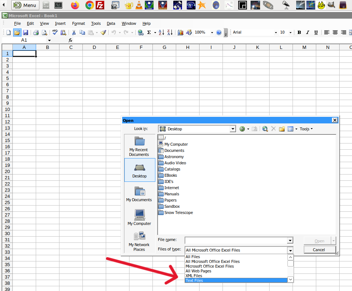Click the Print toolbar icon
This screenshot has height=291, width=352.
pyautogui.click(x=36, y=32)
